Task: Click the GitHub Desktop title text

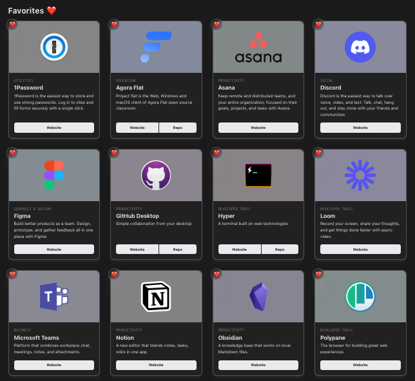Action: tap(137, 216)
